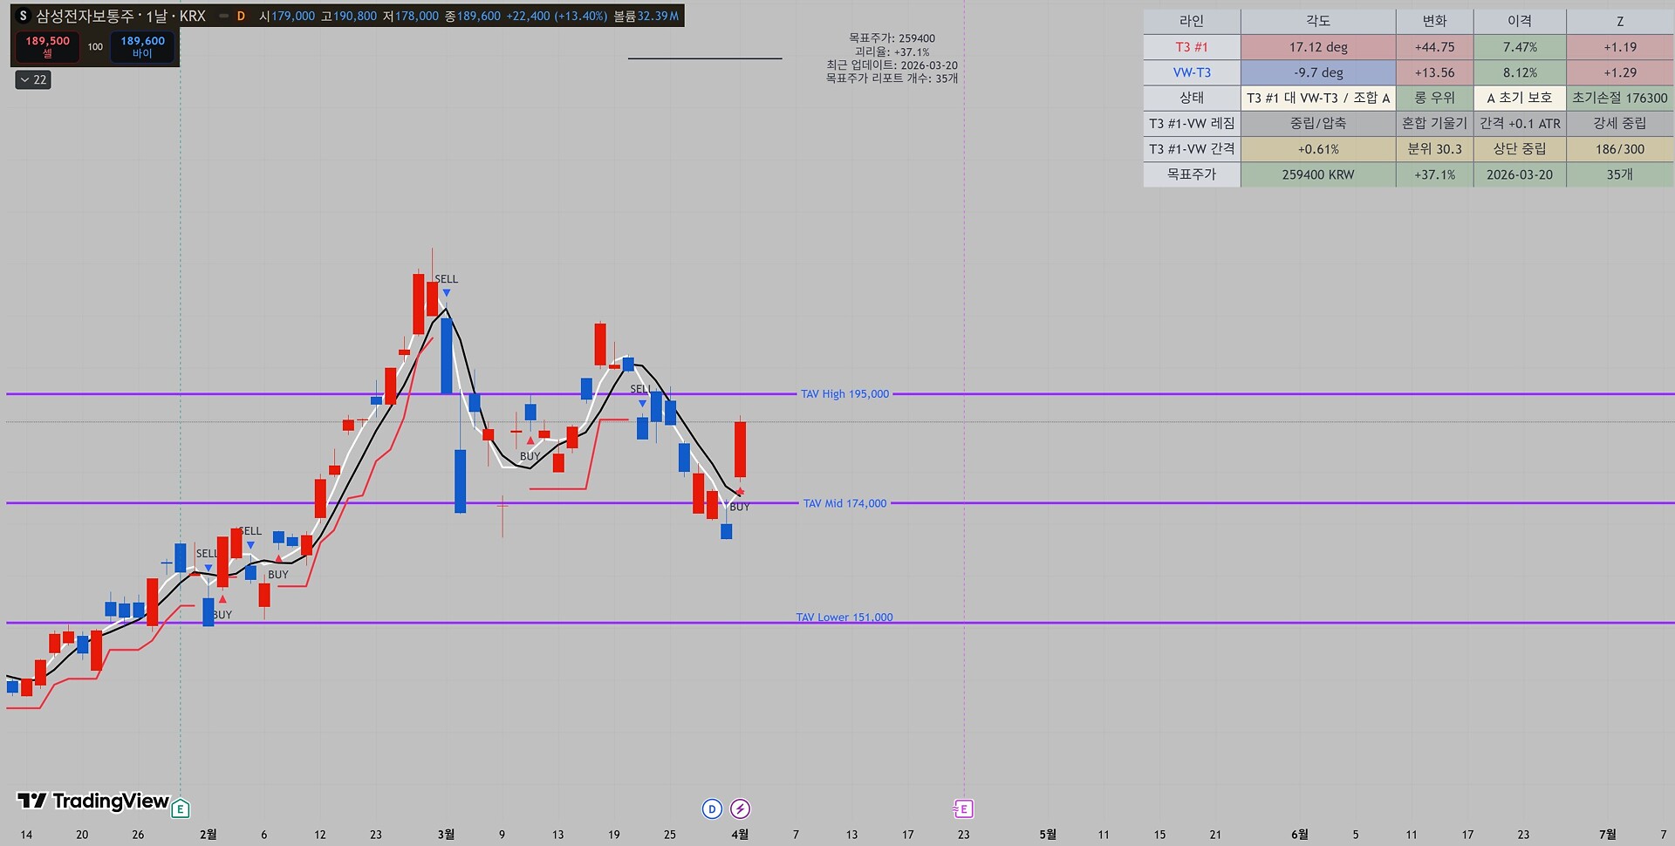Click the 볼륨32.39M volume value
The height and width of the screenshot is (846, 1675).
pyautogui.click(x=646, y=16)
